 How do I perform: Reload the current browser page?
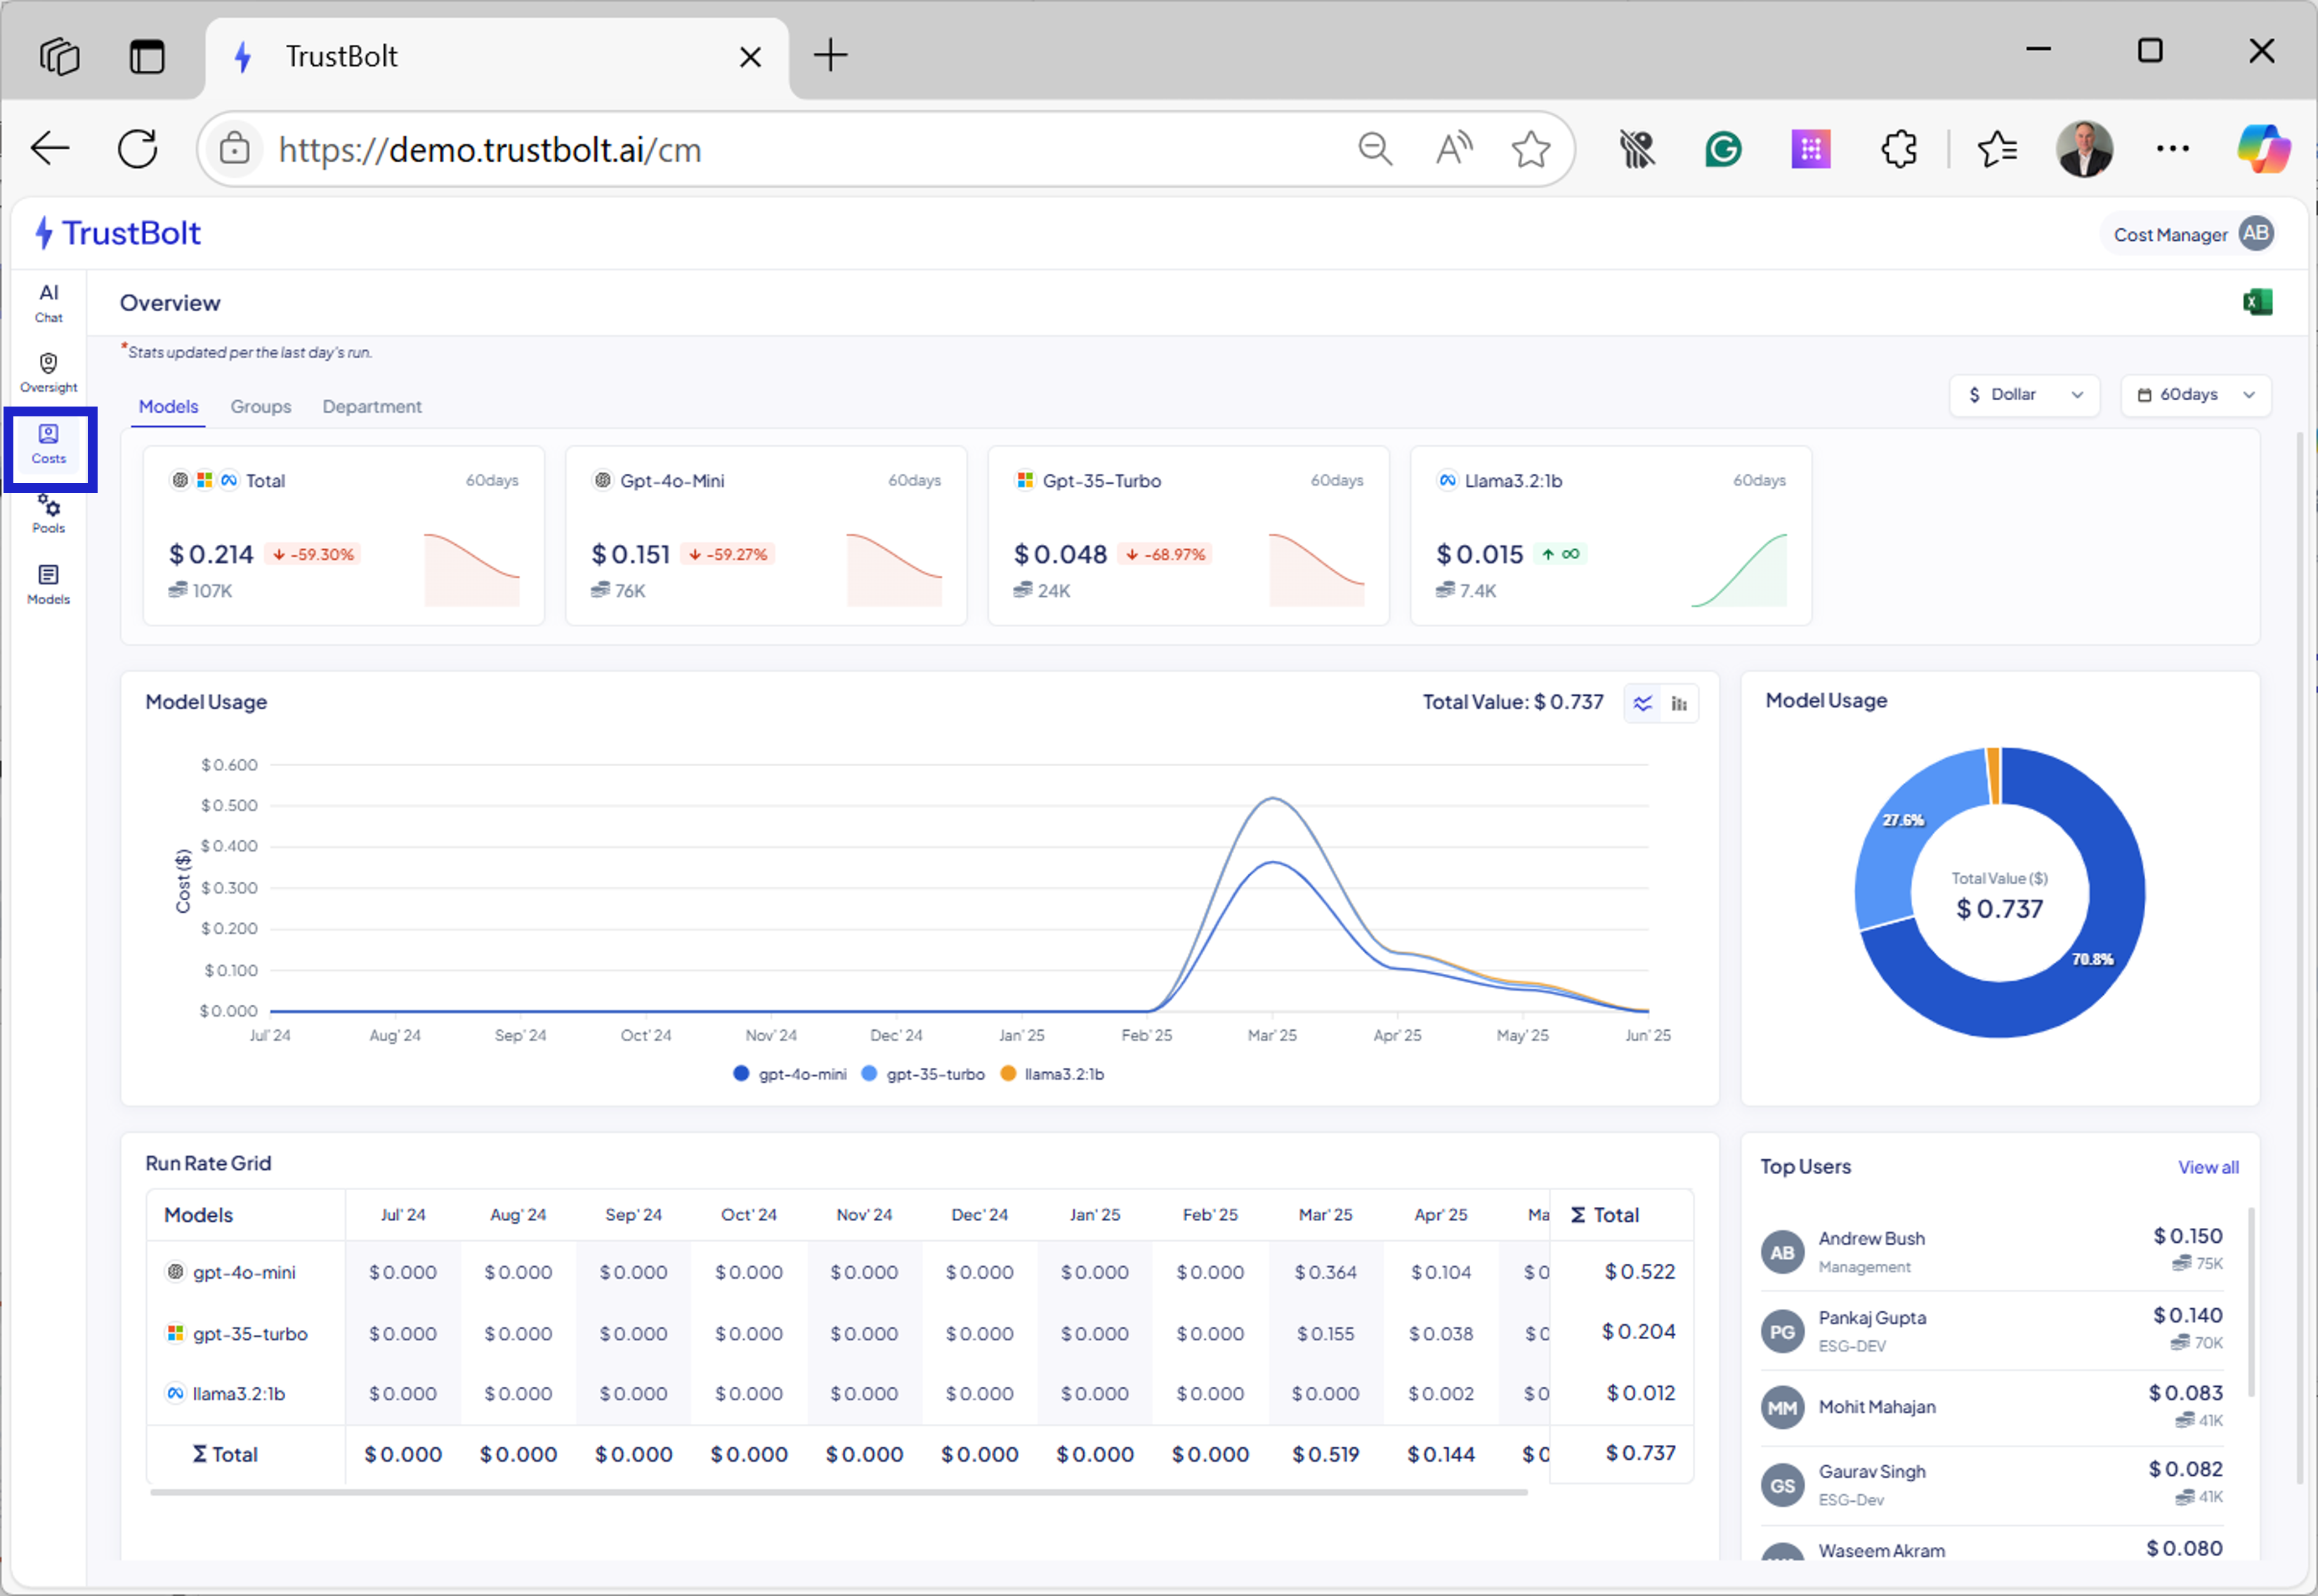pos(137,149)
